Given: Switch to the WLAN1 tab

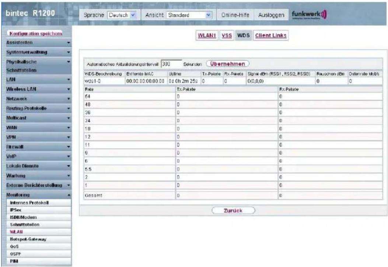Looking at the screenshot, I should (x=207, y=36).
